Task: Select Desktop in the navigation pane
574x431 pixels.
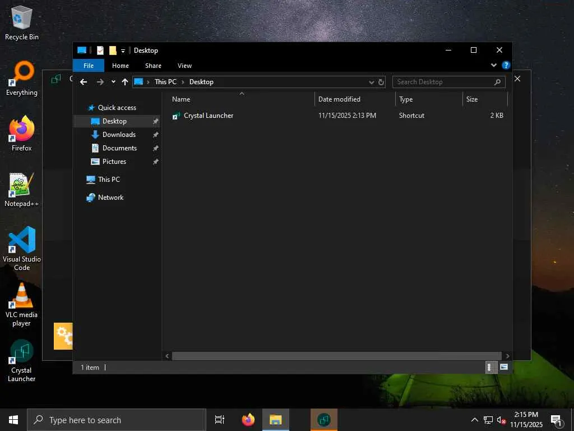Action: 117,121
